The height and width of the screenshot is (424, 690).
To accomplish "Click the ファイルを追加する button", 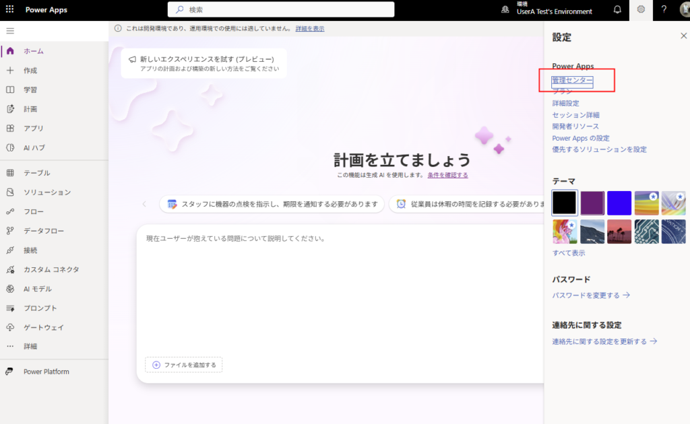I will pyautogui.click(x=184, y=365).
